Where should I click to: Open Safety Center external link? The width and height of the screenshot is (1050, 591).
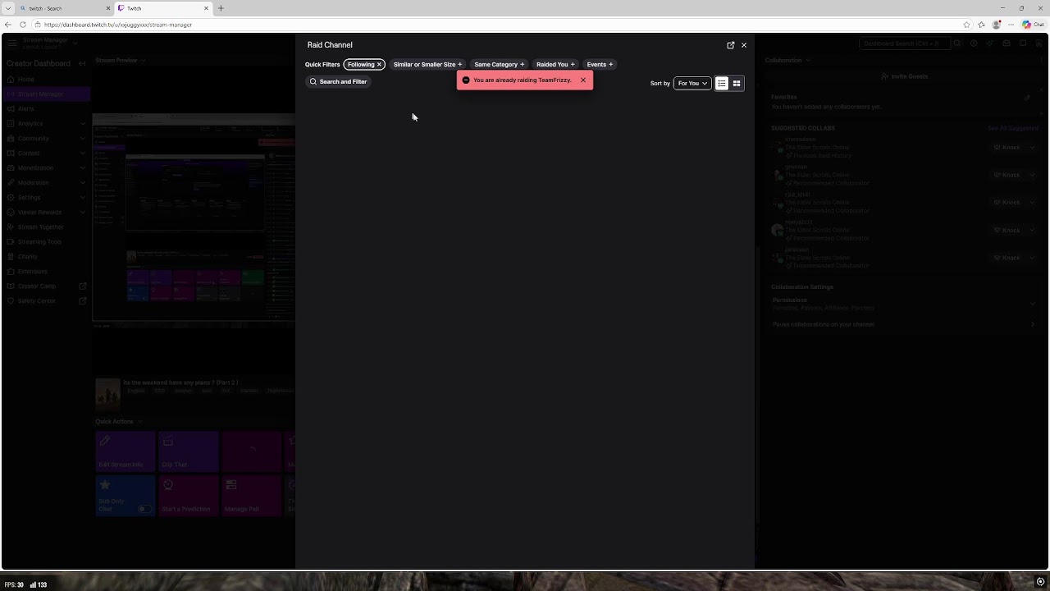pos(46,301)
